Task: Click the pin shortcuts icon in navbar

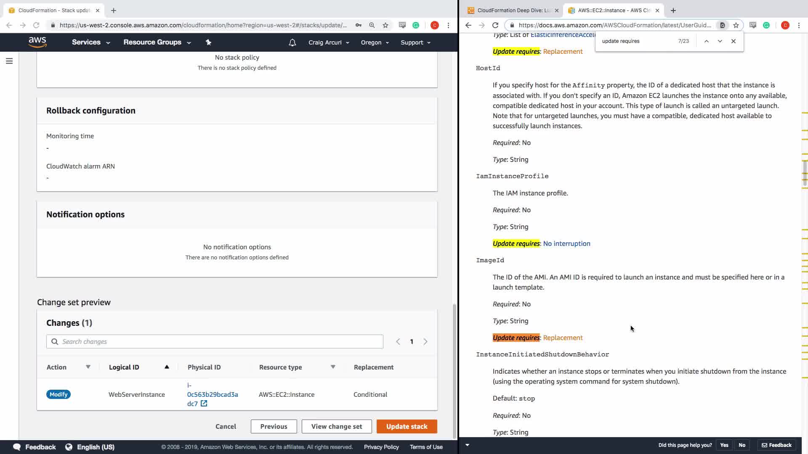Action: [208, 42]
